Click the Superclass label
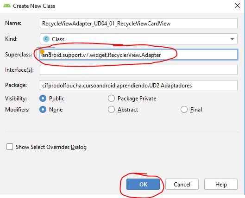The image size is (245, 198). tap(19, 55)
